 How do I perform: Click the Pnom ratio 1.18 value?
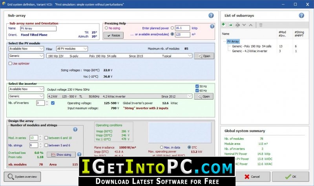(x=40, y=157)
